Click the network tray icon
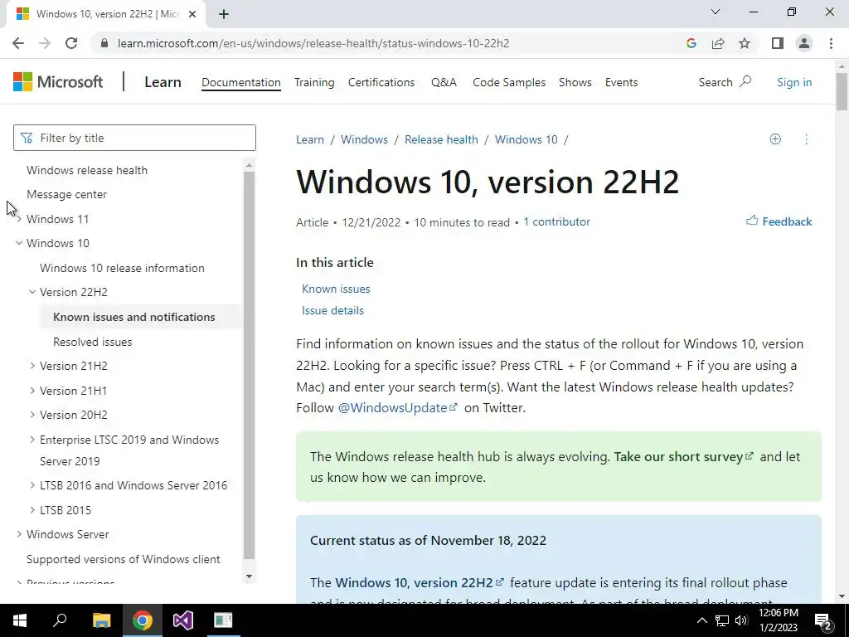 (x=722, y=620)
